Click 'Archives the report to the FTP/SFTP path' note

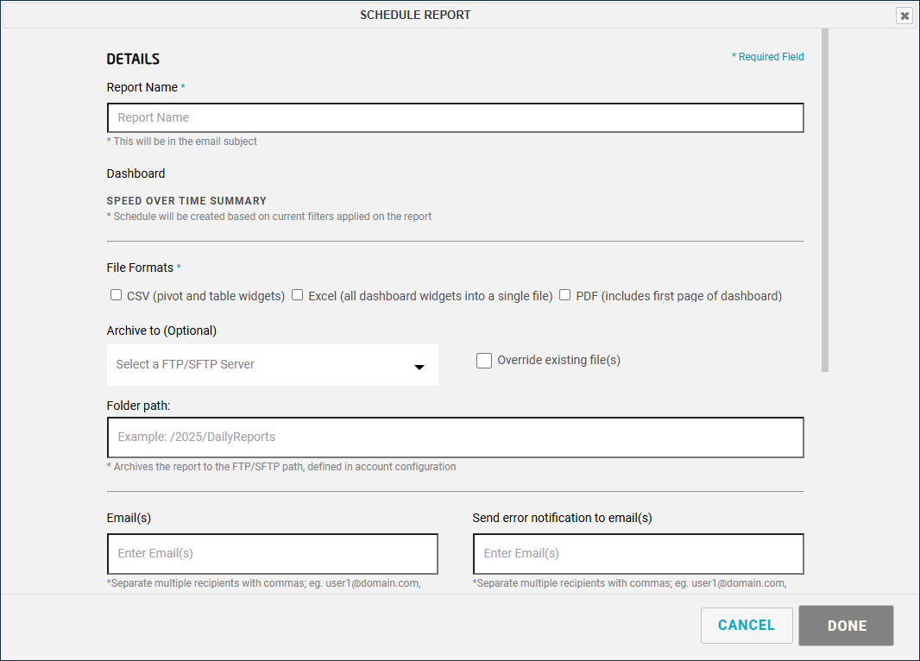click(281, 467)
